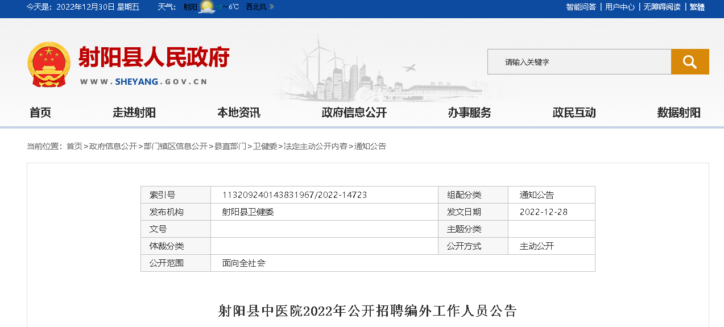Click the weather sun-cloud icon
Screen dimensions: 724x327
tap(206, 7)
